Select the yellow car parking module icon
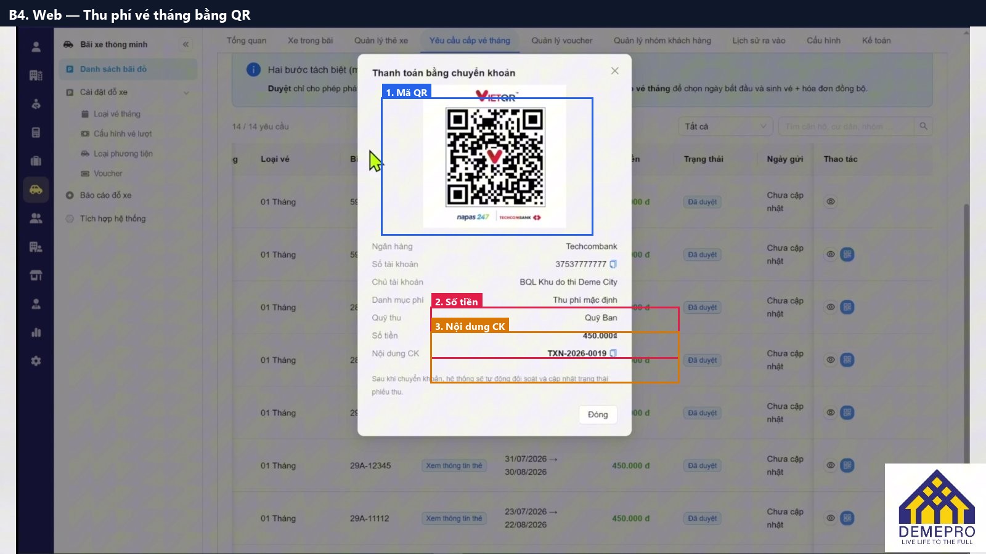Viewport: 986px width, 554px height. point(36,190)
